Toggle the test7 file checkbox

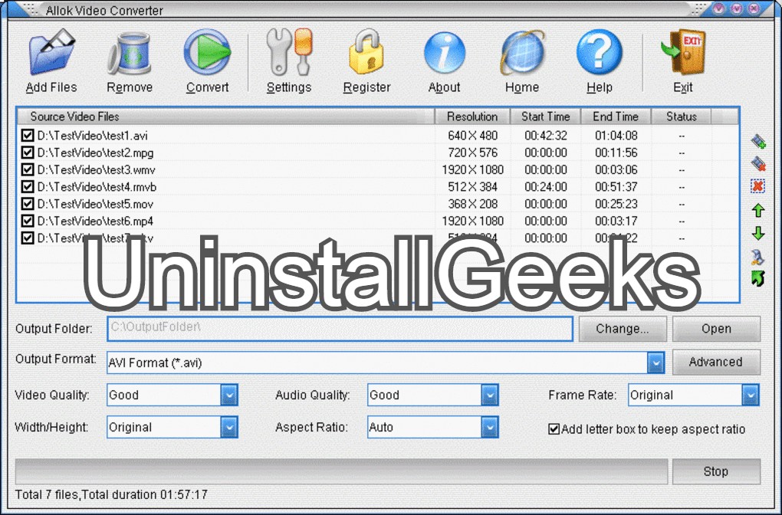[x=28, y=238]
